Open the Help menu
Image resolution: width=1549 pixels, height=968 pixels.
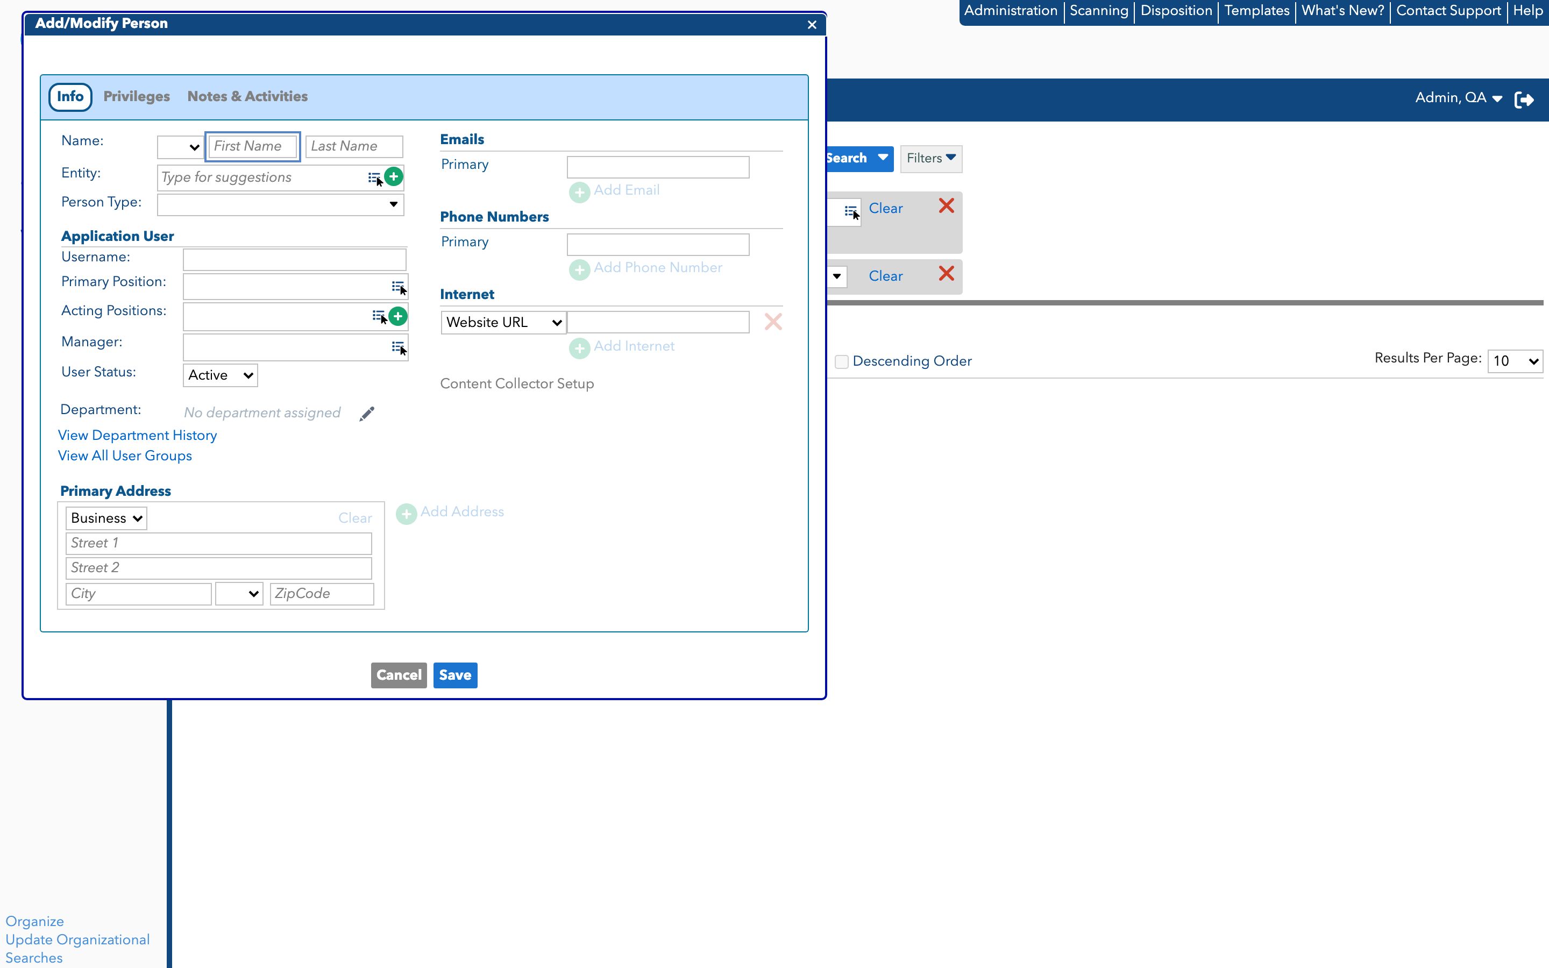tap(1528, 11)
